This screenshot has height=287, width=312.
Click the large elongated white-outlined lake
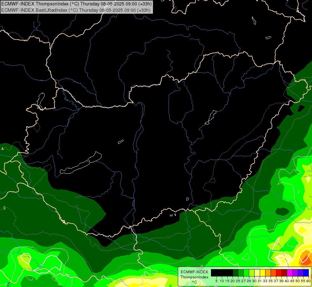(81, 163)
